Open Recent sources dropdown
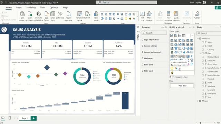Viewport: 221px width, 124px height. coord(68,16)
